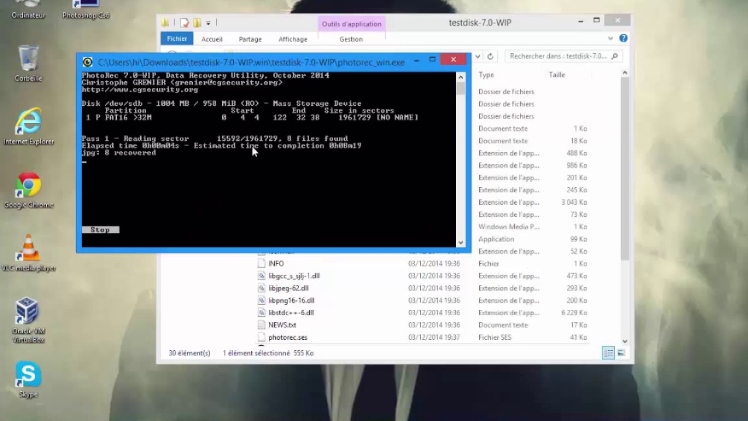Select the NEWS.txt file name
Viewport: 748px width, 421px height.
click(282, 325)
